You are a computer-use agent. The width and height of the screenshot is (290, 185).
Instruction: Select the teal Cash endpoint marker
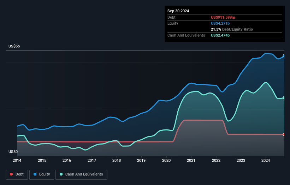tap(284, 98)
